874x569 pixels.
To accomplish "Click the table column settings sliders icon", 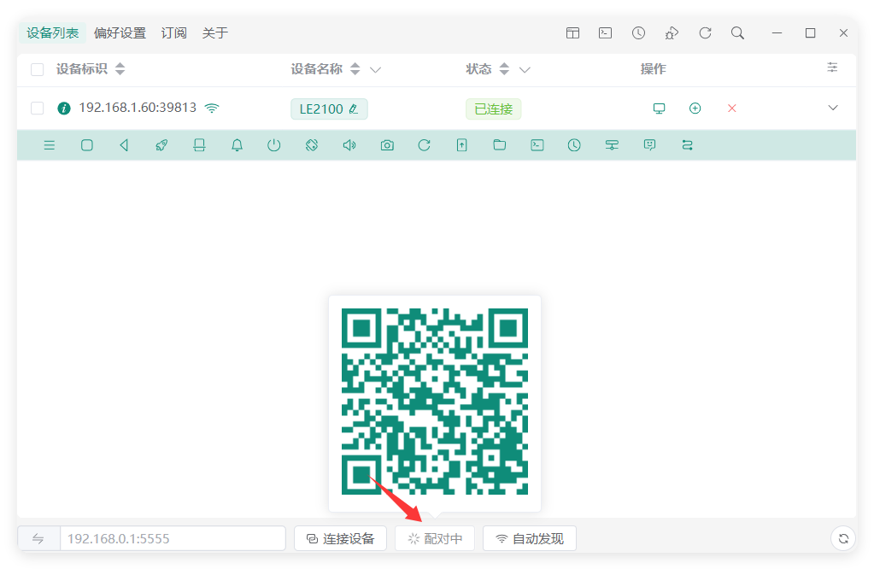I will click(x=832, y=67).
